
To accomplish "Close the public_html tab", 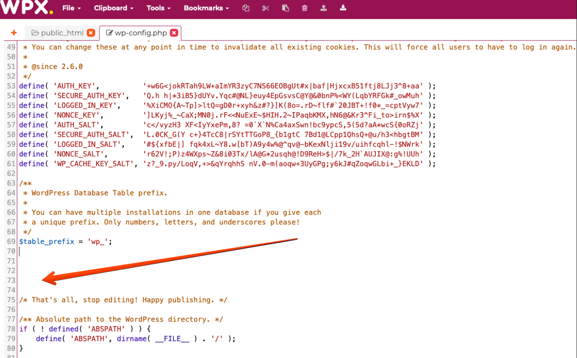I will 90,33.
